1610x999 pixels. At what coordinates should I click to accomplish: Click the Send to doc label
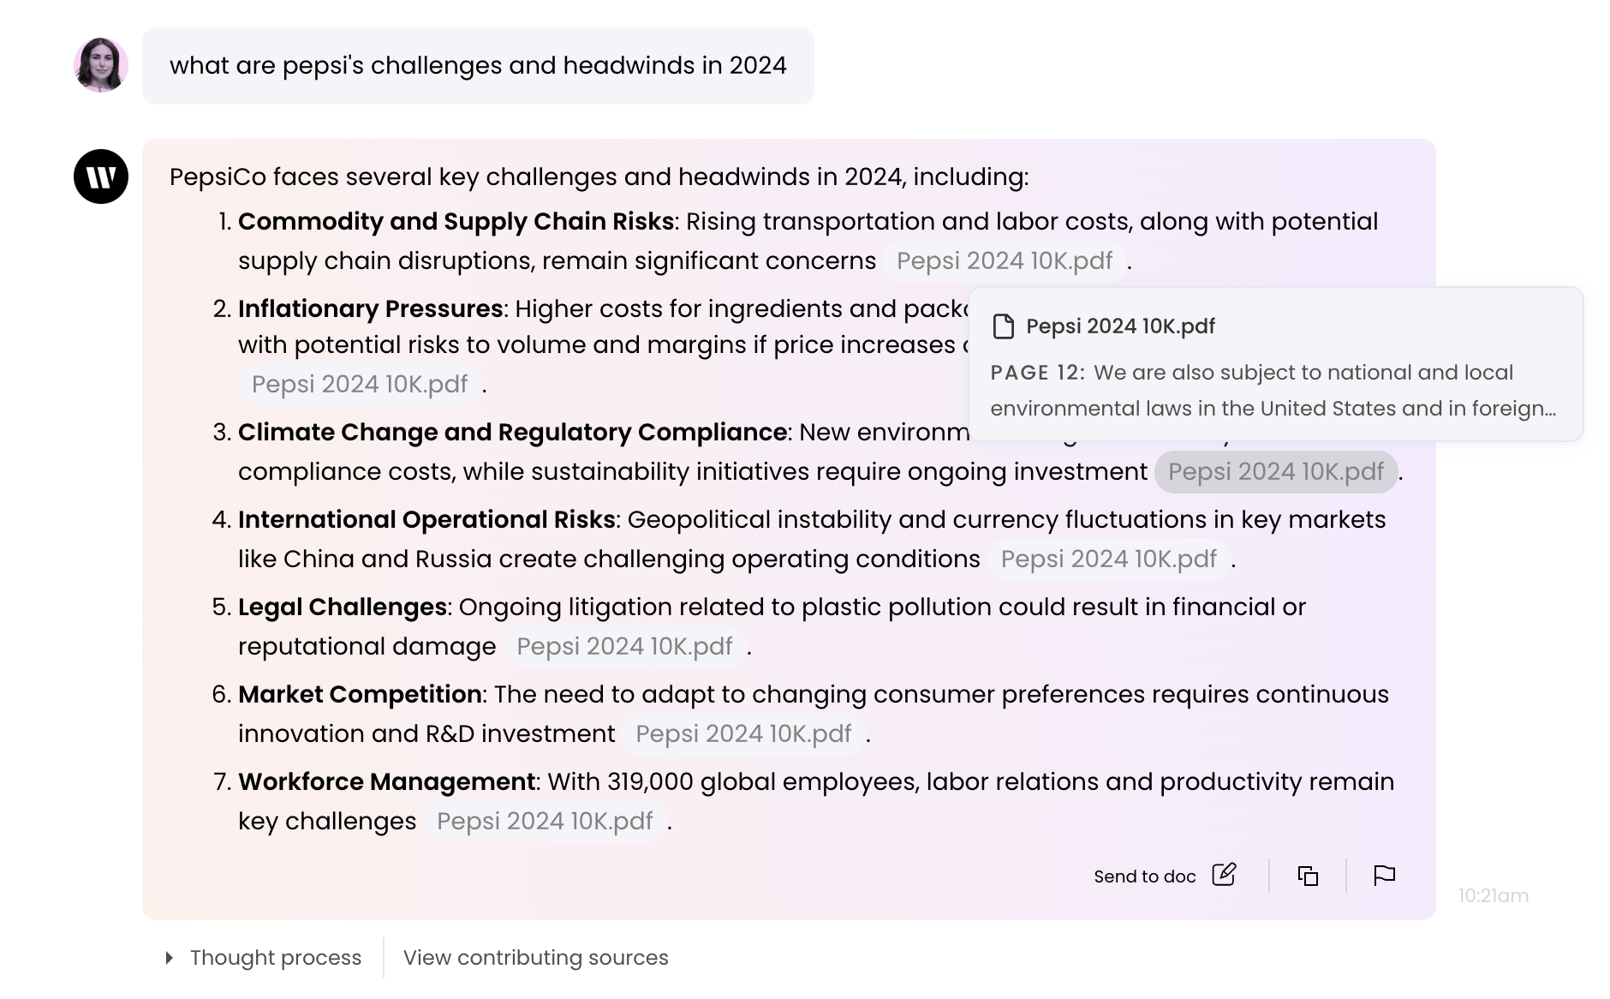1145,876
